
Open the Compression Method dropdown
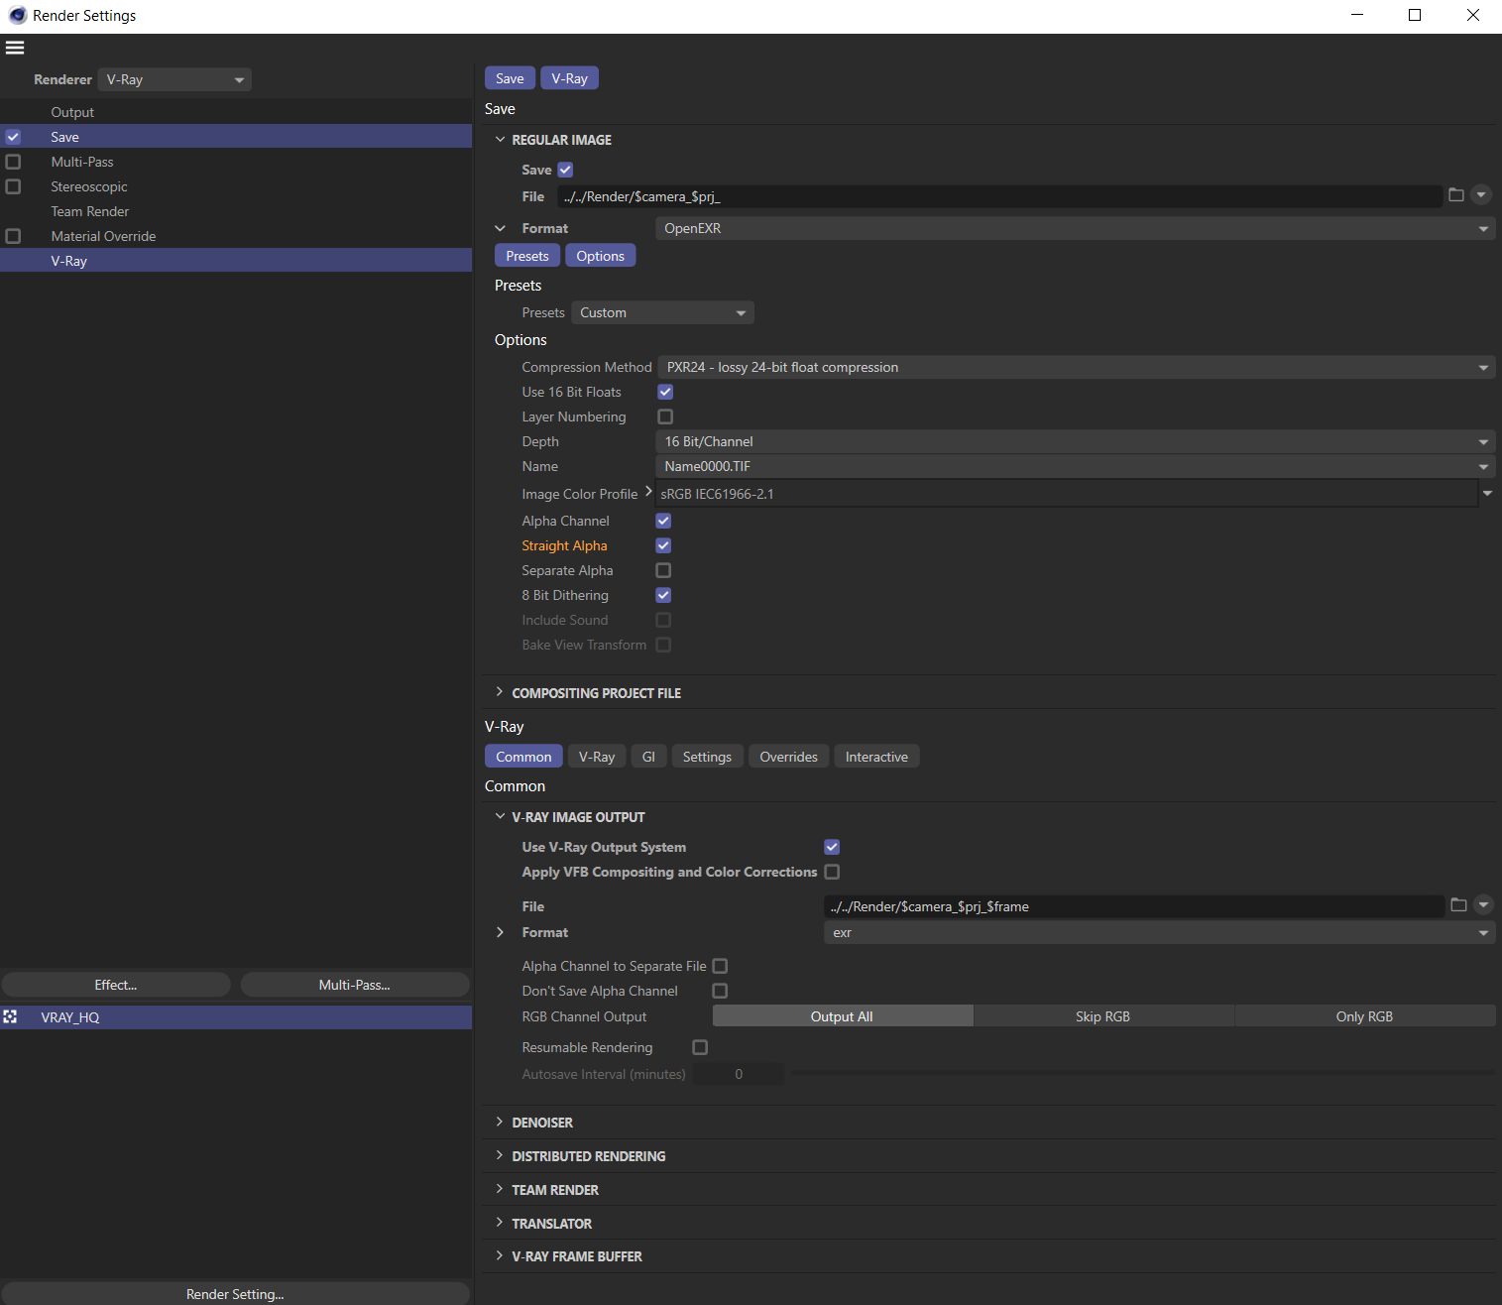point(1076,367)
